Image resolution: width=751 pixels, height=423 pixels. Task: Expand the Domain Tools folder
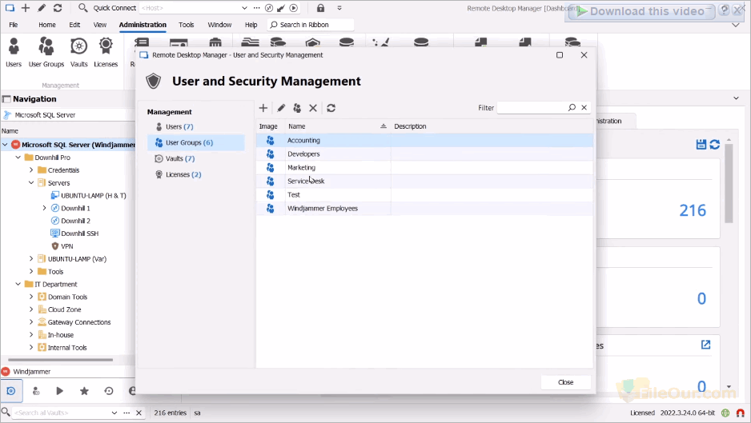coord(31,297)
